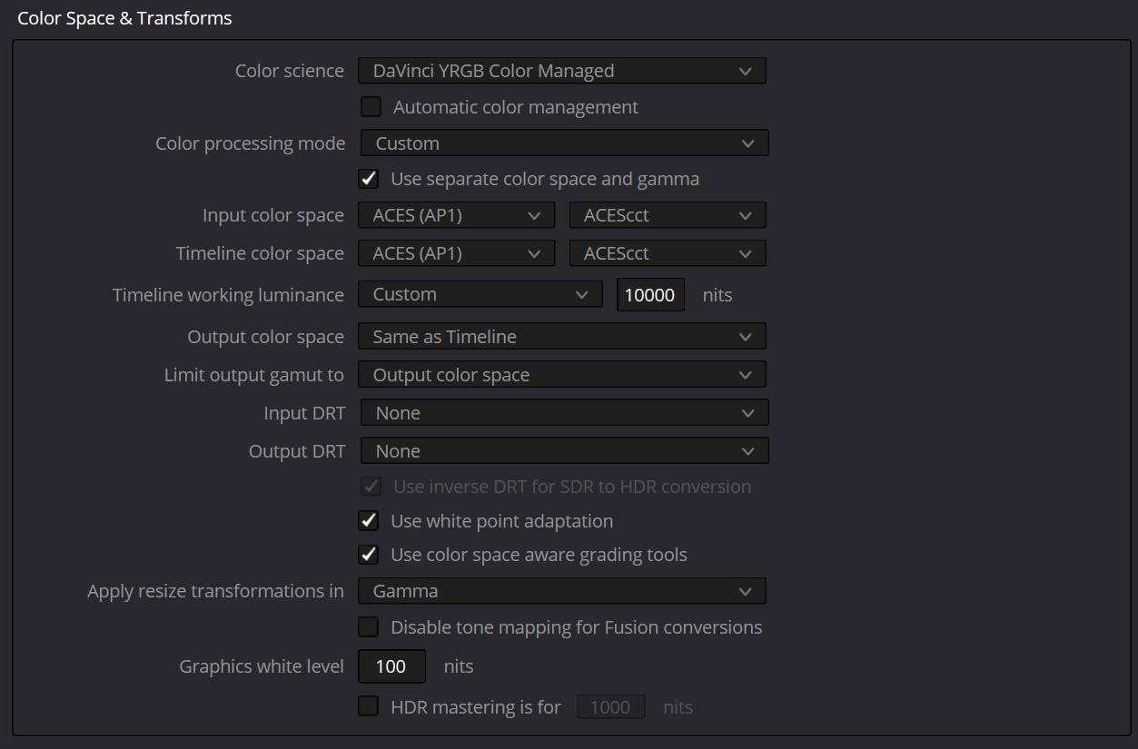Uncheck Use separate color space and gamma
Image resolution: width=1138 pixels, height=749 pixels.
369,179
